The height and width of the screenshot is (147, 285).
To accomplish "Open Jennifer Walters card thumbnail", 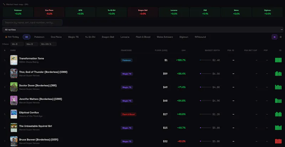I will [x=14, y=101].
